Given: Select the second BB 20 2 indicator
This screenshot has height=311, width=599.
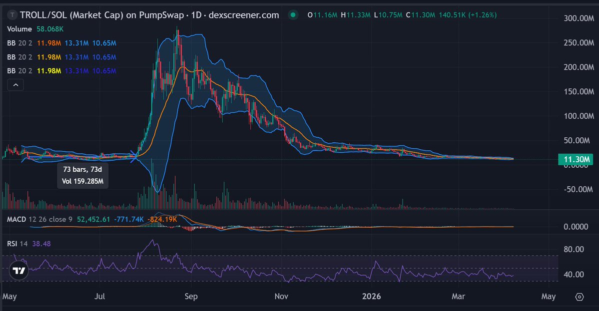Looking at the screenshot, I should point(19,57).
